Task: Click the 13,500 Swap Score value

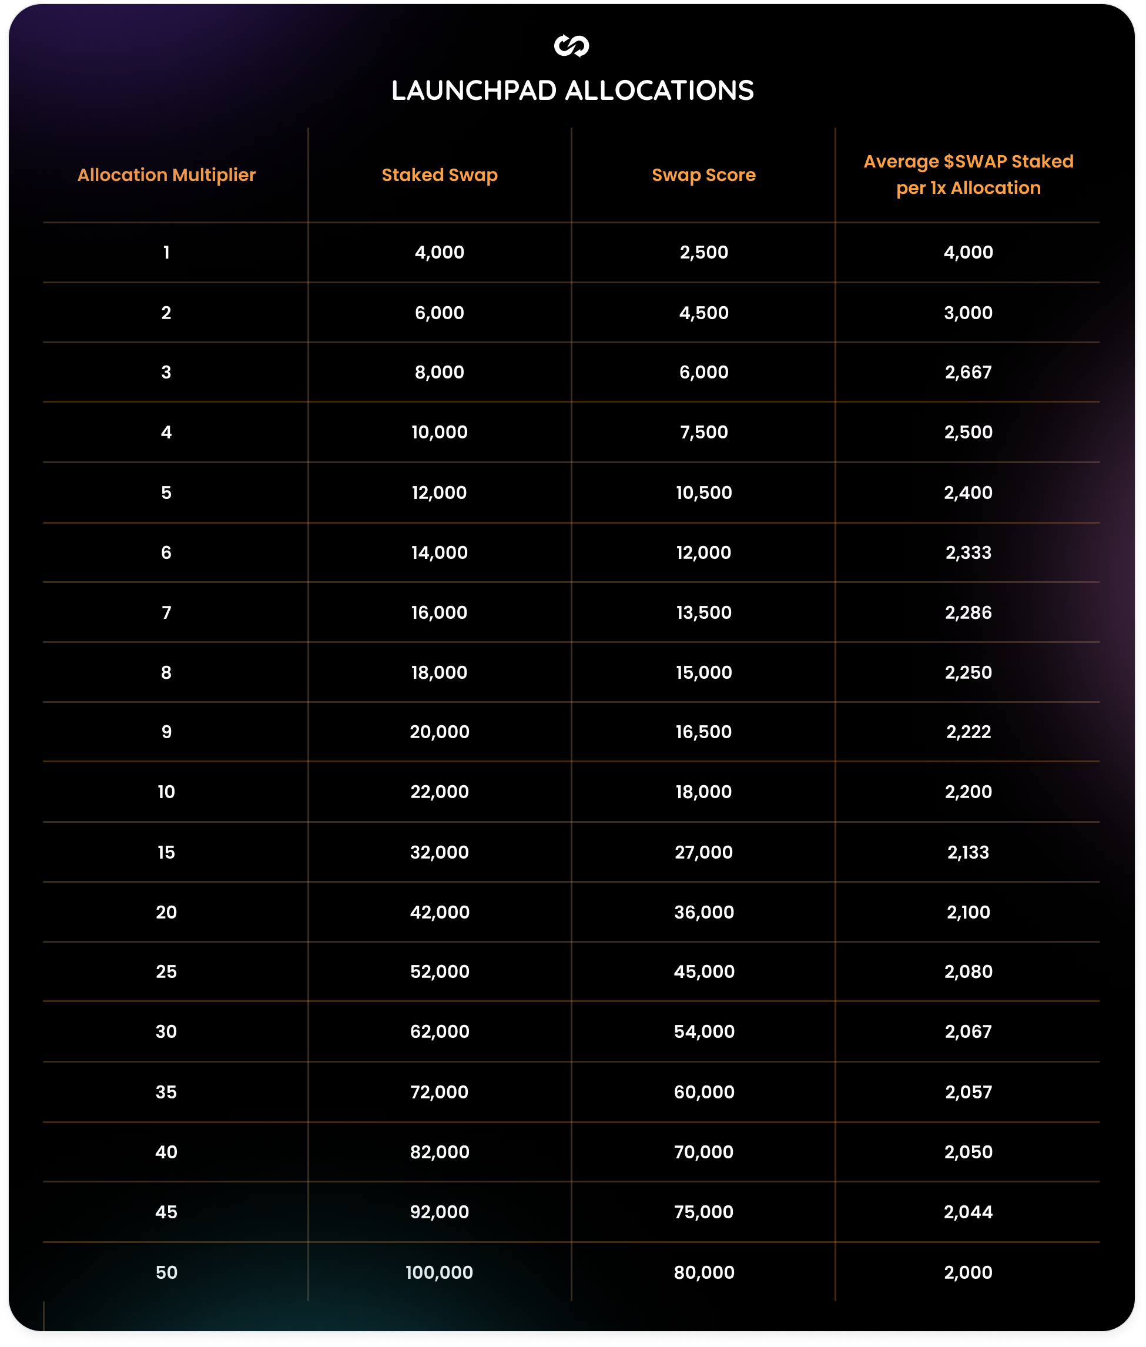Action: click(x=703, y=612)
